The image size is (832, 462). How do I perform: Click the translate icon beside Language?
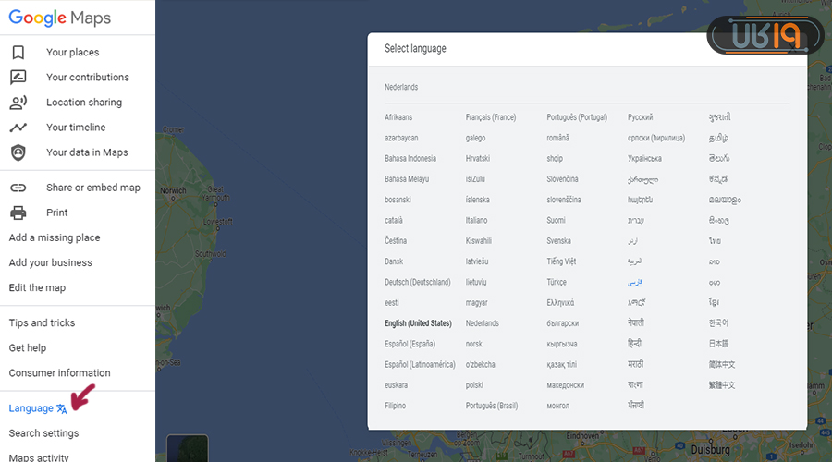62,408
